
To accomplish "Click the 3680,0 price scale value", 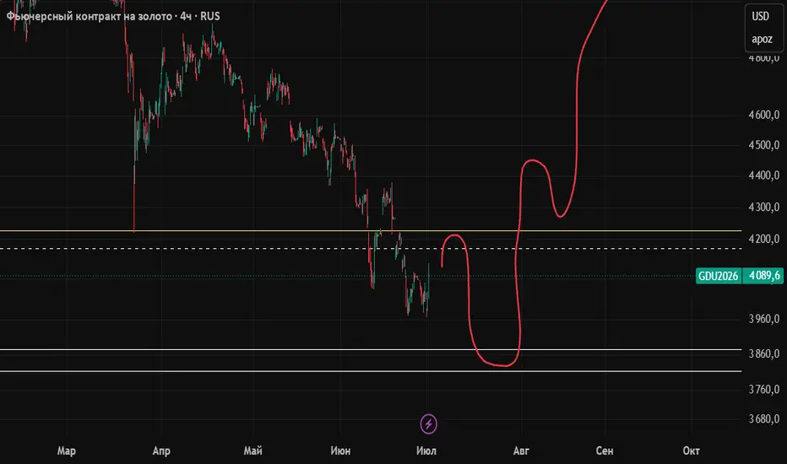I will coord(764,418).
